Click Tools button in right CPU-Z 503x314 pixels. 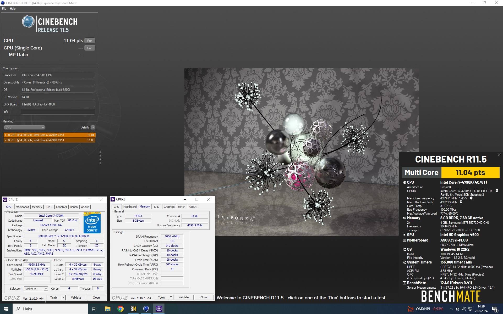tap(161, 298)
